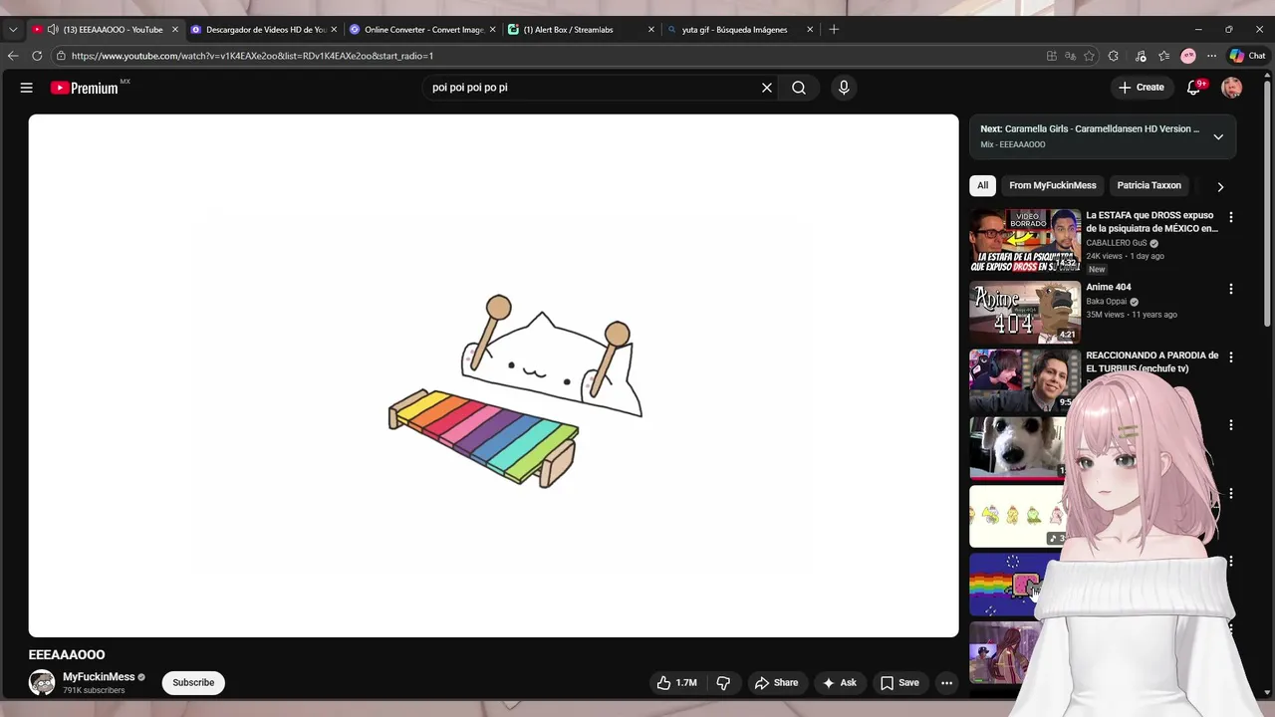Open options for REACCIONANDO A PARODIA video
The width and height of the screenshot is (1275, 717).
(1231, 357)
